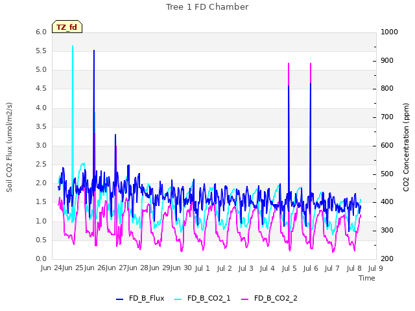Click the Jul 1 date tick label

pyautogui.click(x=202, y=268)
